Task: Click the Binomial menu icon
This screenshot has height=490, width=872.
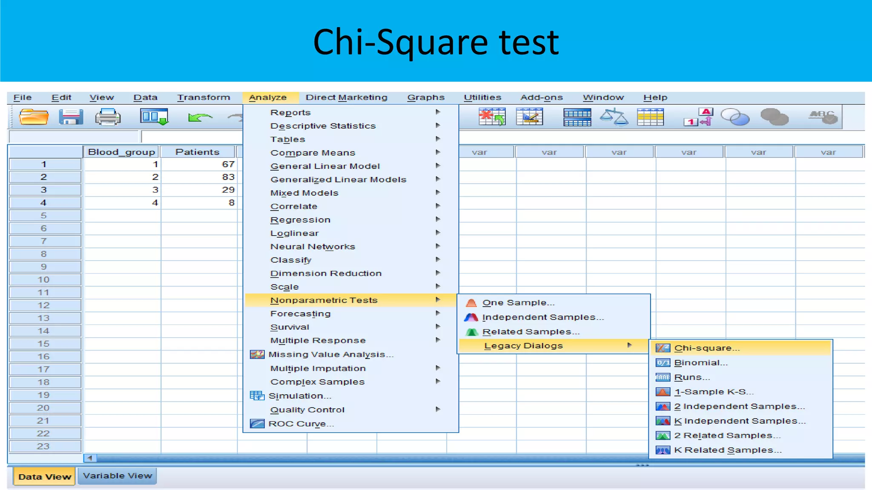Action: pos(663,363)
